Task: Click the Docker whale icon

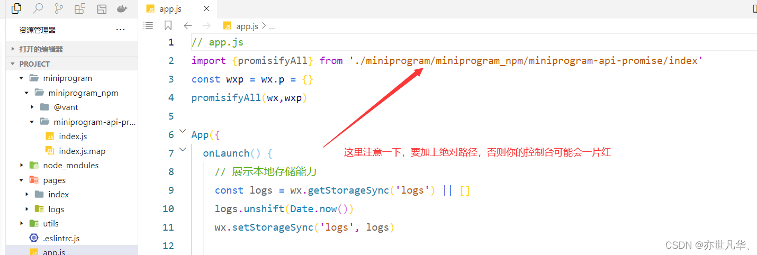Action: pyautogui.click(x=122, y=8)
